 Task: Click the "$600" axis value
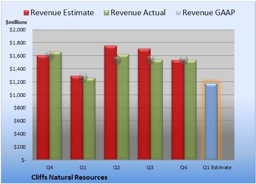click(20, 121)
